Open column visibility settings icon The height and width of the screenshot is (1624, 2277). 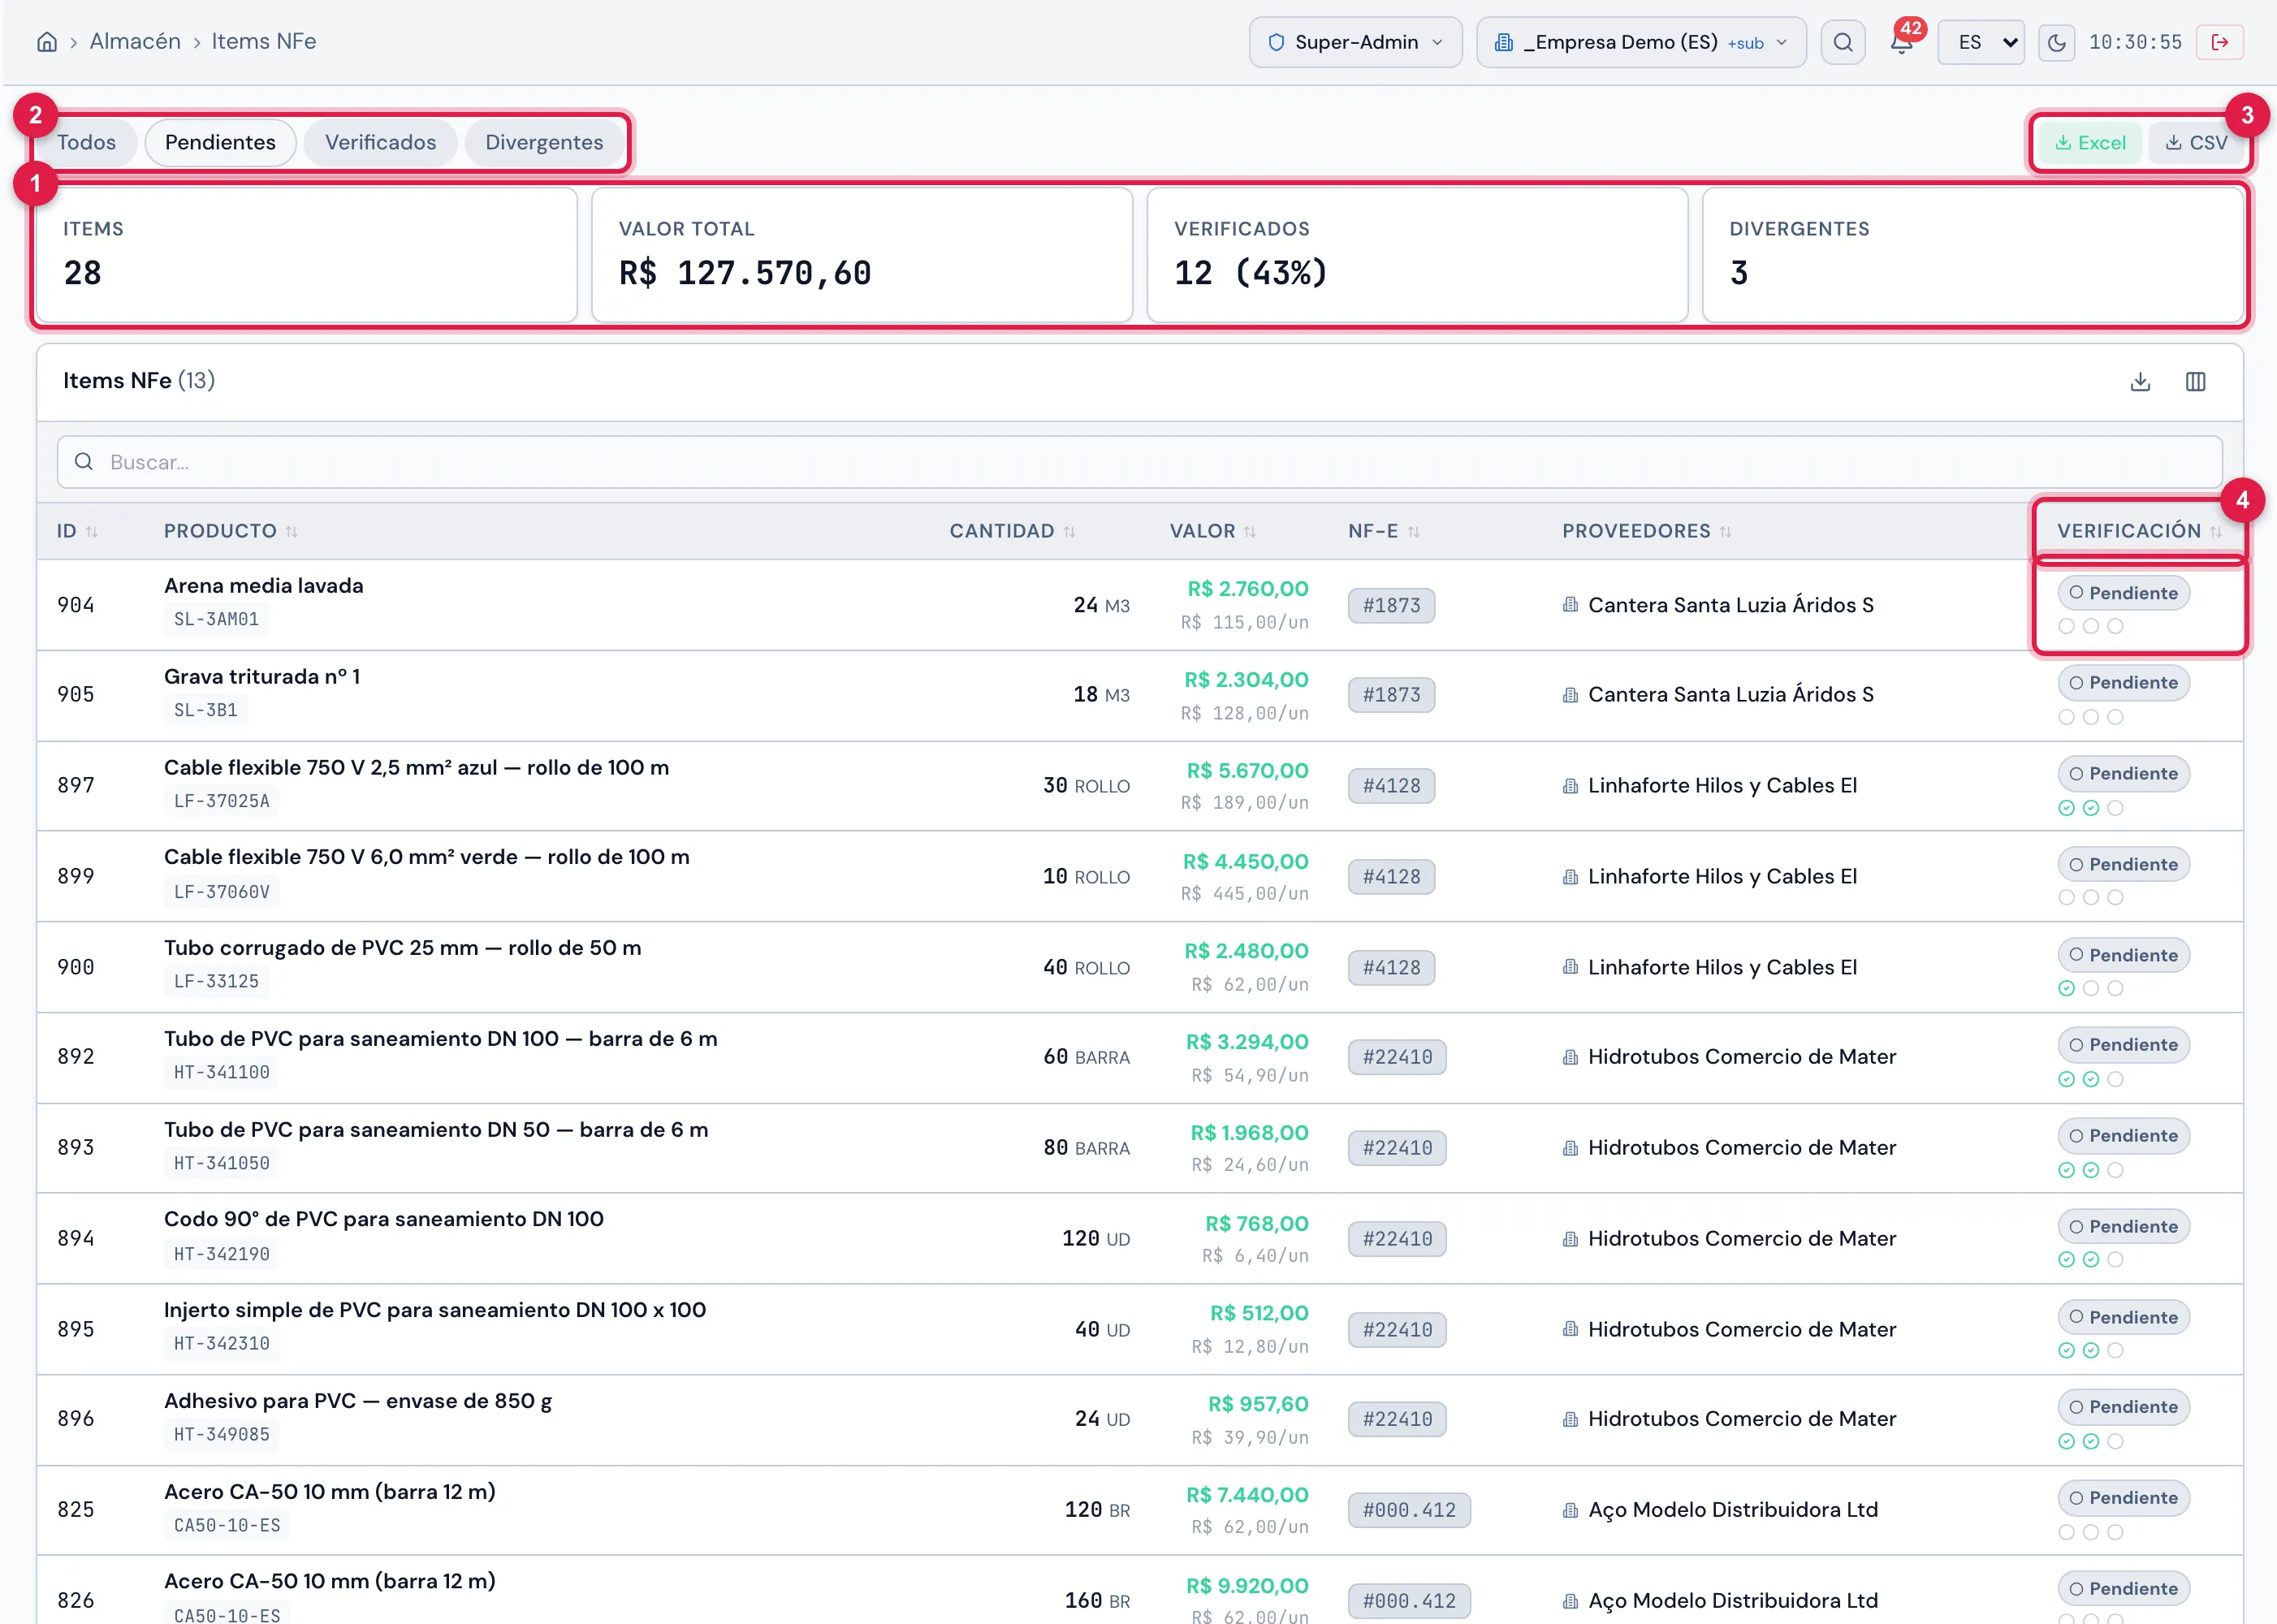point(2195,382)
